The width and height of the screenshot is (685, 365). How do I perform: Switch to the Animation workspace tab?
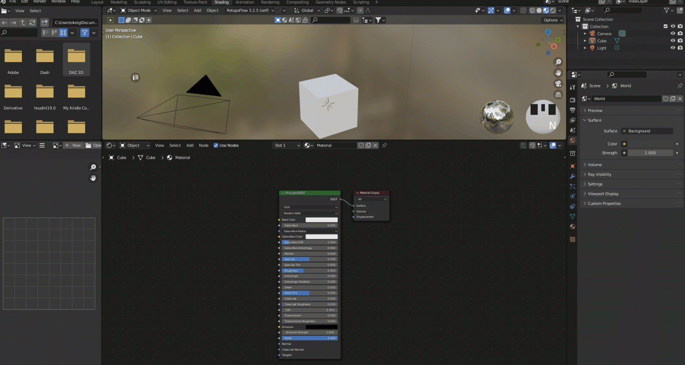pyautogui.click(x=245, y=2)
